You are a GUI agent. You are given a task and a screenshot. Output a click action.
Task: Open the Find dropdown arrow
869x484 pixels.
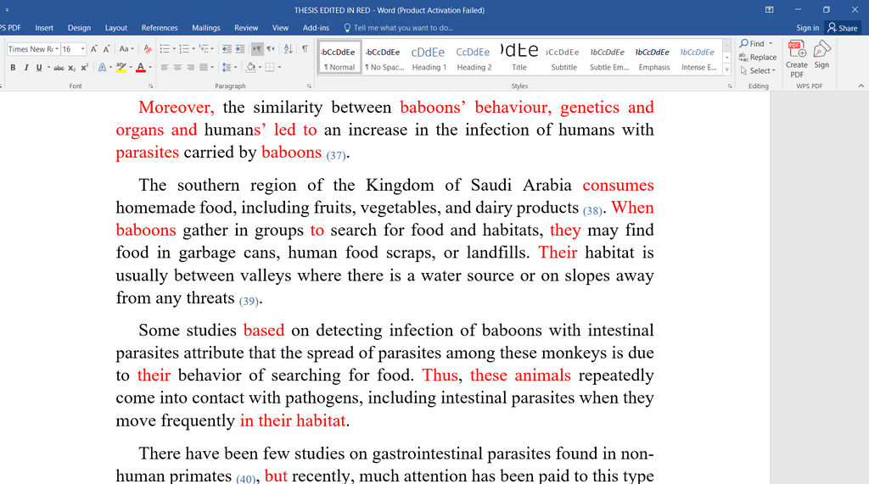[x=771, y=43]
